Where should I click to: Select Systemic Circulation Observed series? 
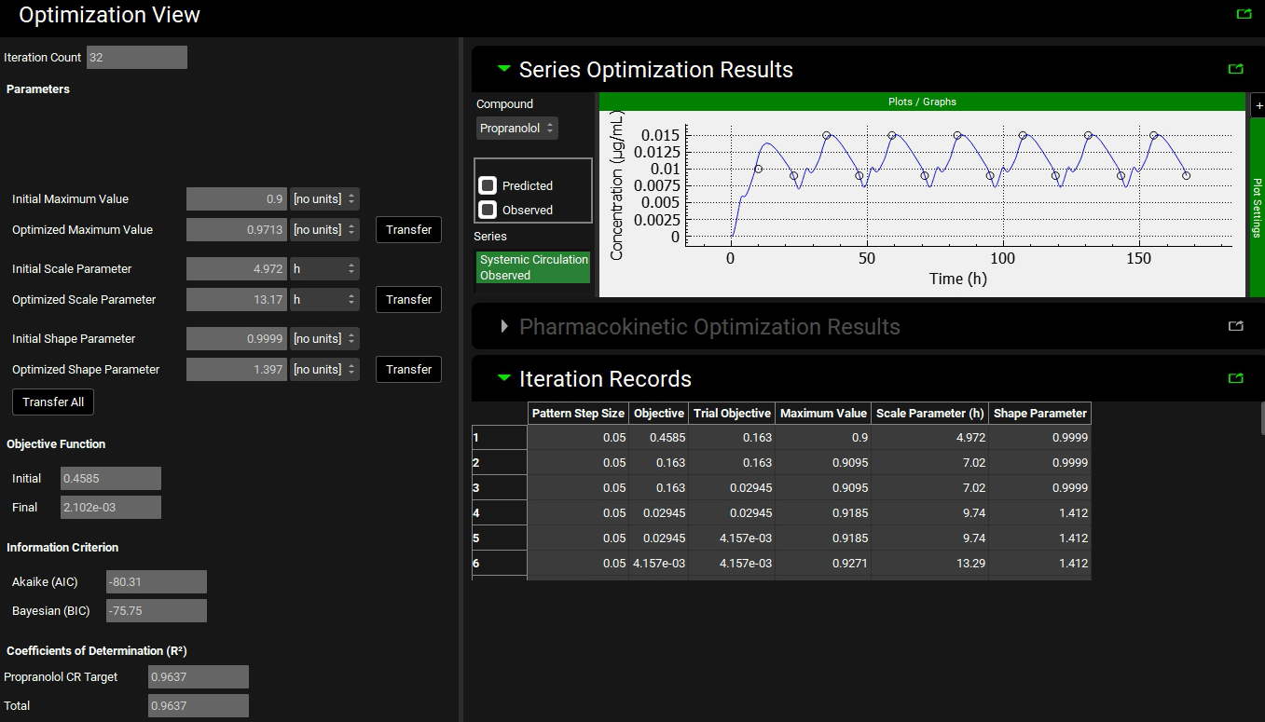coord(533,267)
